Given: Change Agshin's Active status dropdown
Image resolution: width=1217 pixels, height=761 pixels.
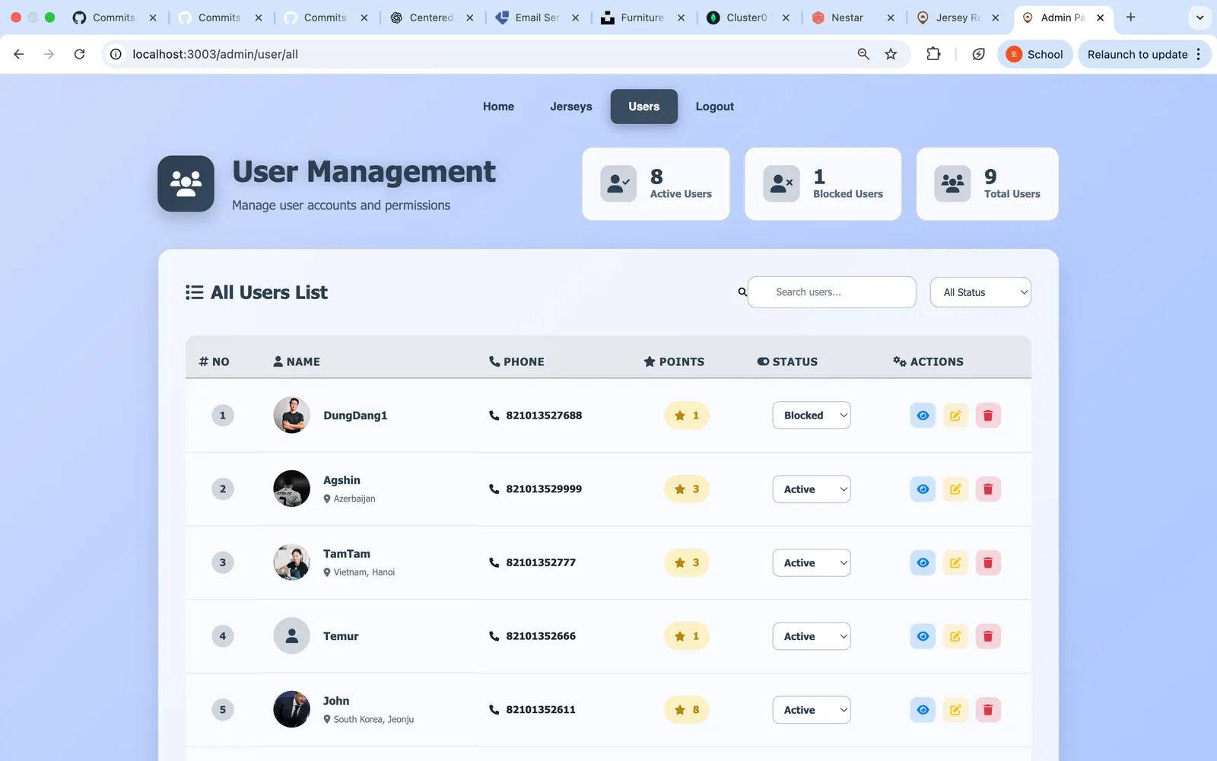Looking at the screenshot, I should 812,489.
